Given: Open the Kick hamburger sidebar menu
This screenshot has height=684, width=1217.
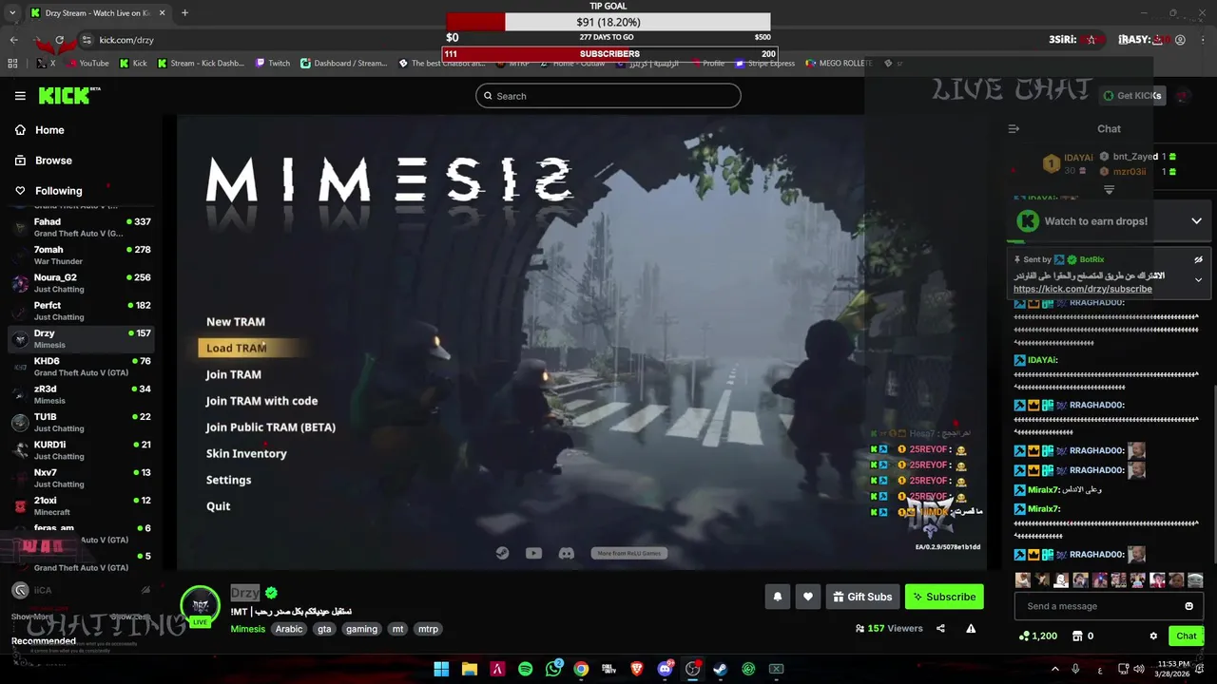Looking at the screenshot, I should point(20,96).
